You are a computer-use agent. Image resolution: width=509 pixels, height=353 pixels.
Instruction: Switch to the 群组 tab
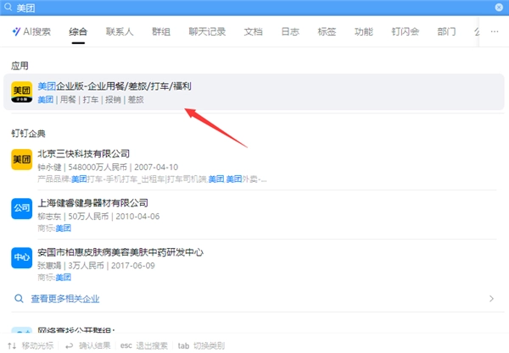[160, 32]
